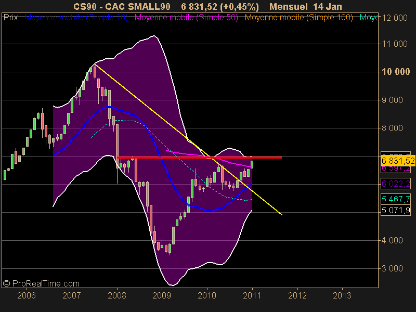Screen dimensions: 416x312
Task: Click the bold 10 000 price axis label
Action: (396, 72)
